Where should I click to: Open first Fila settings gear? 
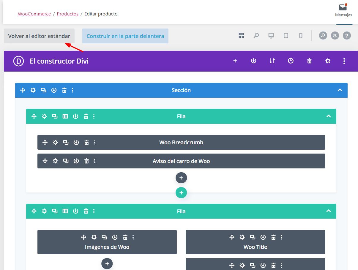tap(45, 116)
